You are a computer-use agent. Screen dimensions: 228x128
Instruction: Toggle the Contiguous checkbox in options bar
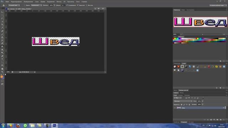click(x=78, y=5)
